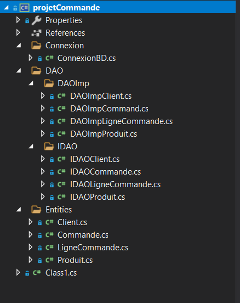Expand the IDAOProduit.cs arrow
The height and width of the screenshot is (303, 240).
coord(43,197)
